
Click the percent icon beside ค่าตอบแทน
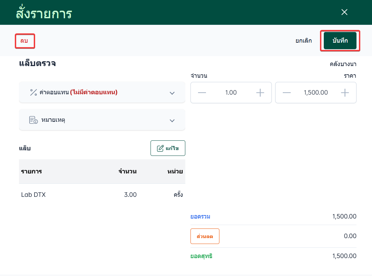[33, 93]
